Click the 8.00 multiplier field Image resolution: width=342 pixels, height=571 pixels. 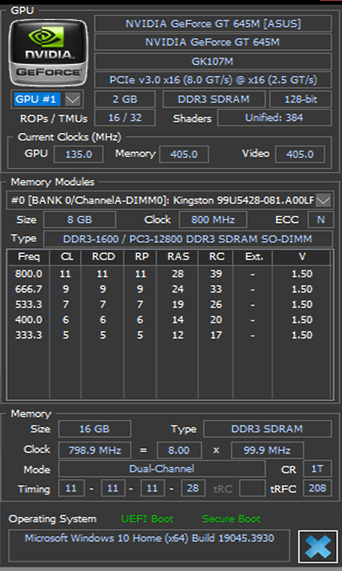[x=179, y=451]
